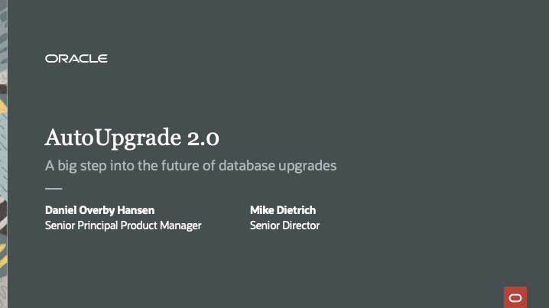Select "Product Manager" in Daniel's job title
Viewport: 549px width, 308px height.
tap(160, 225)
